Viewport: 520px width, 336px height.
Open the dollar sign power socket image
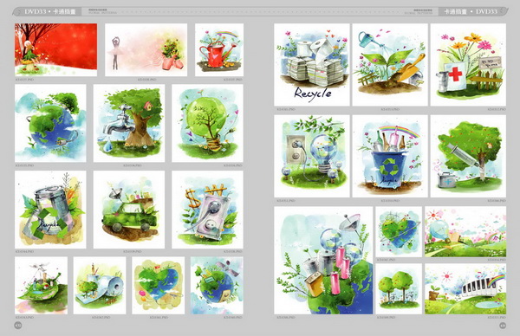pos(207,210)
